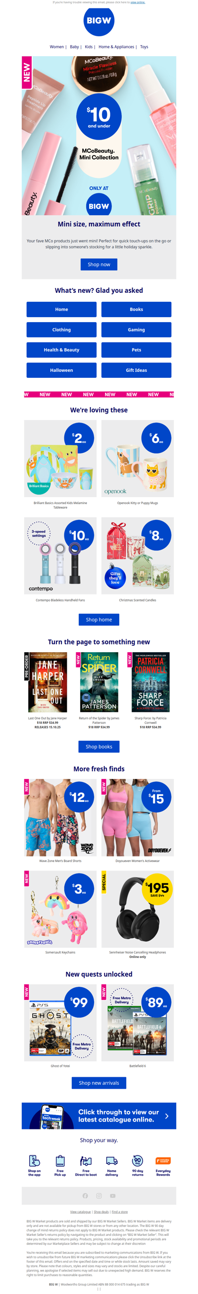This screenshot has width=198, height=1294.
Task: Go to the Home & Appliances menu
Action: pyautogui.click(x=116, y=47)
